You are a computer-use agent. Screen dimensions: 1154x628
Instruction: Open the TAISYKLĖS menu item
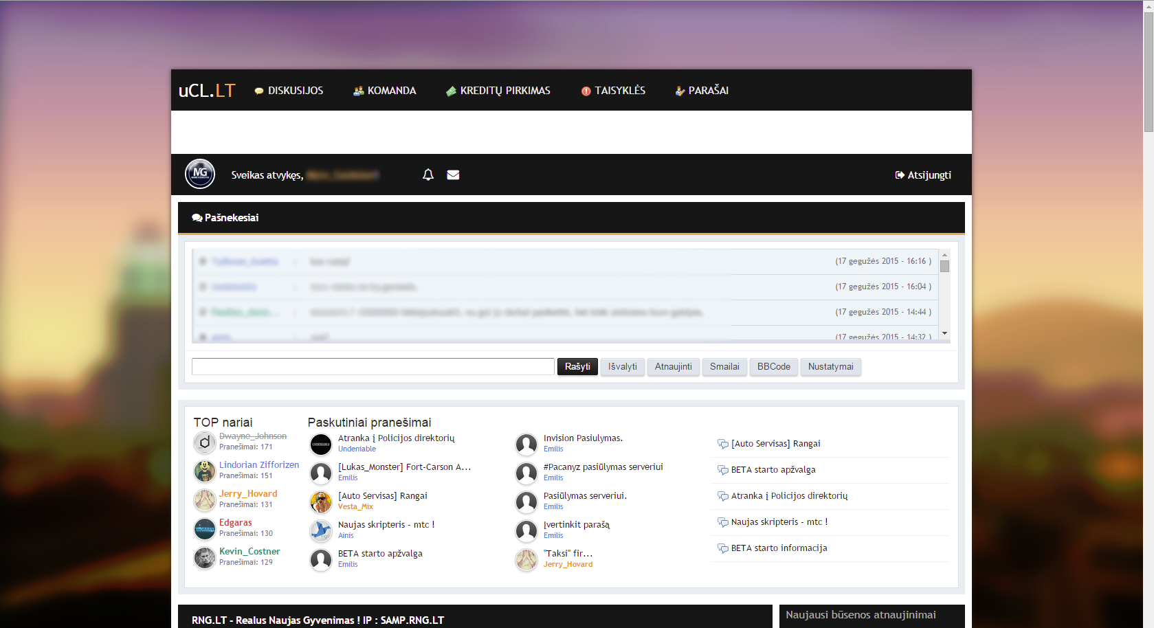pyautogui.click(x=613, y=91)
